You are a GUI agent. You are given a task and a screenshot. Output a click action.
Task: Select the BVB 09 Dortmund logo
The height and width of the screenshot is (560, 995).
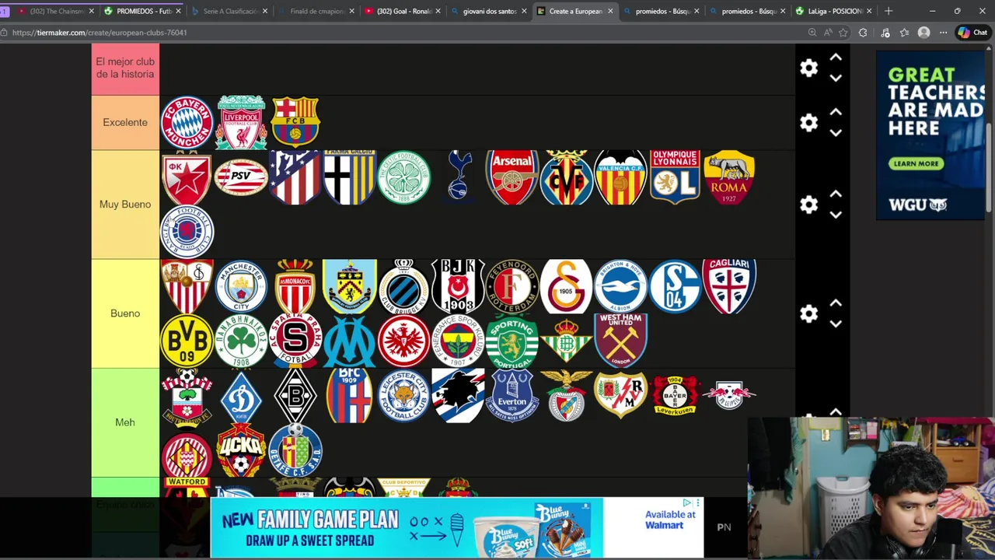(187, 341)
